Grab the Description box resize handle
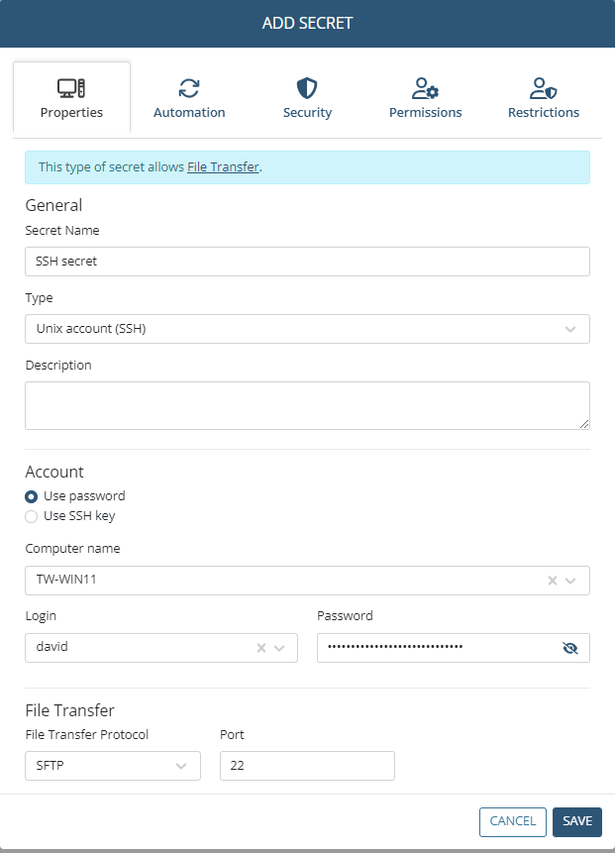 click(x=584, y=424)
